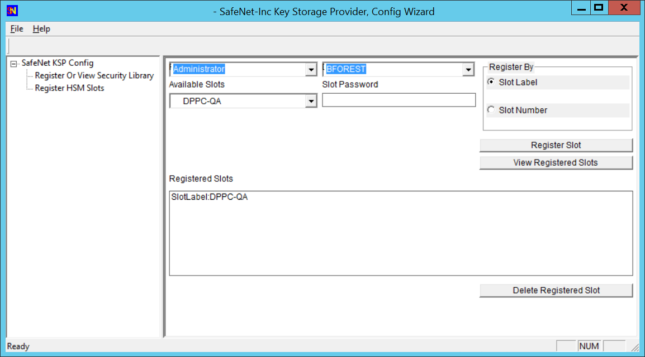Choose the Slot Number radio button
The width and height of the screenshot is (645, 357).
click(491, 110)
